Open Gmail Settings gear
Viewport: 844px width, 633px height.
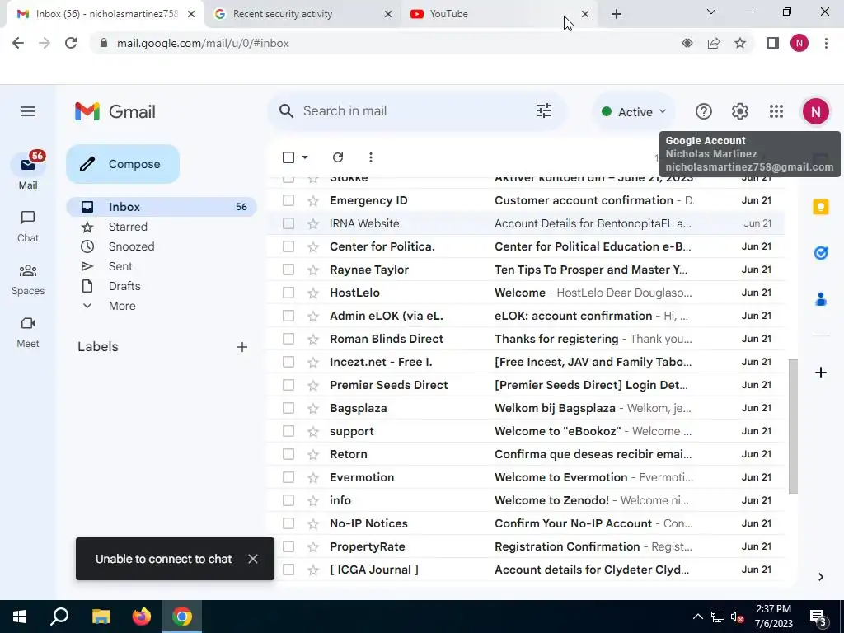(x=740, y=111)
